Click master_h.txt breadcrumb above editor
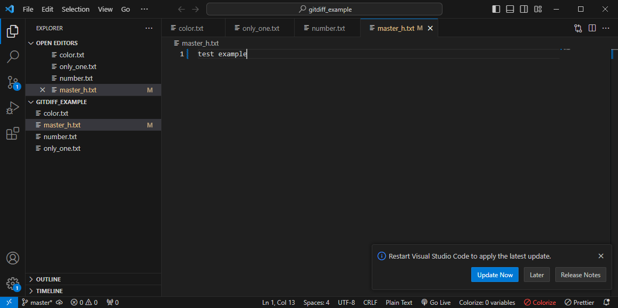The width and height of the screenshot is (618, 308). coord(196,43)
